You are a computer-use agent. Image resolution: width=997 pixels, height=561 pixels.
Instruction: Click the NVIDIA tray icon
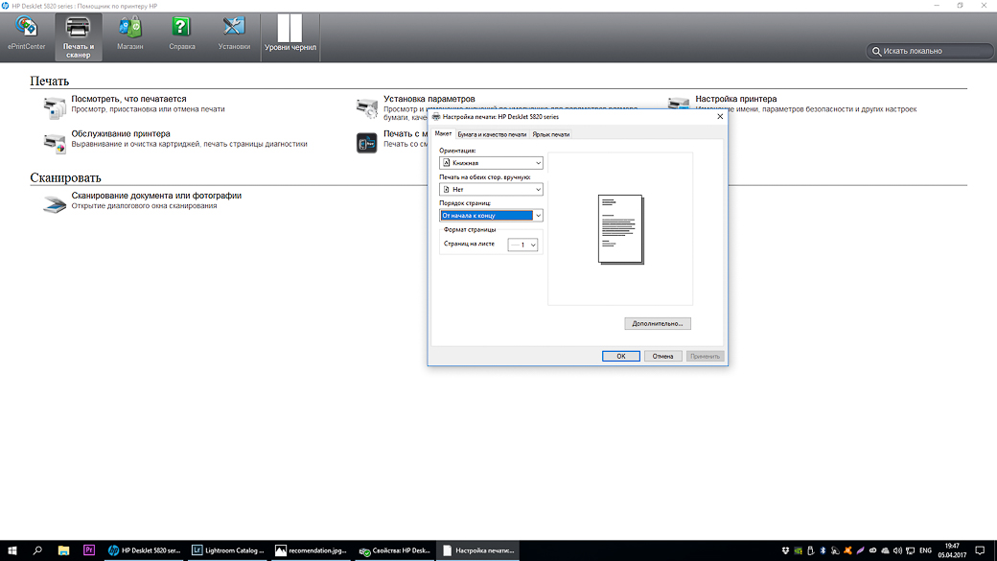coord(798,550)
